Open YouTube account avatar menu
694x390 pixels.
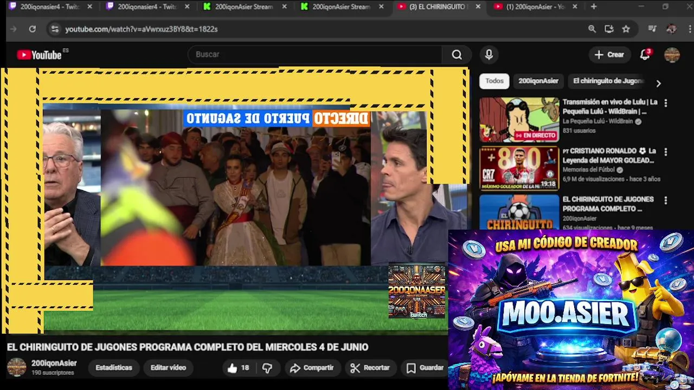[x=672, y=55]
